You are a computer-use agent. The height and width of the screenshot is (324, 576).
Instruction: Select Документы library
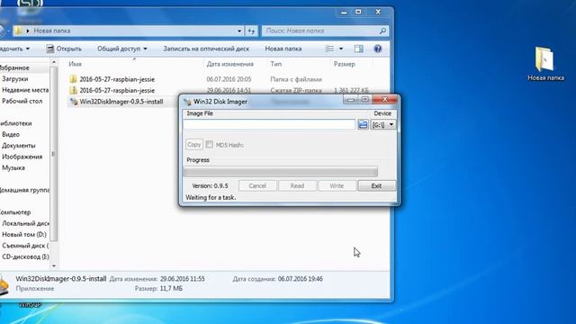[x=18, y=146]
